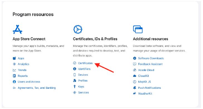Click the icon beside Agreements, Tax, and Banking
This screenshot has width=203, height=109.
(14, 88)
